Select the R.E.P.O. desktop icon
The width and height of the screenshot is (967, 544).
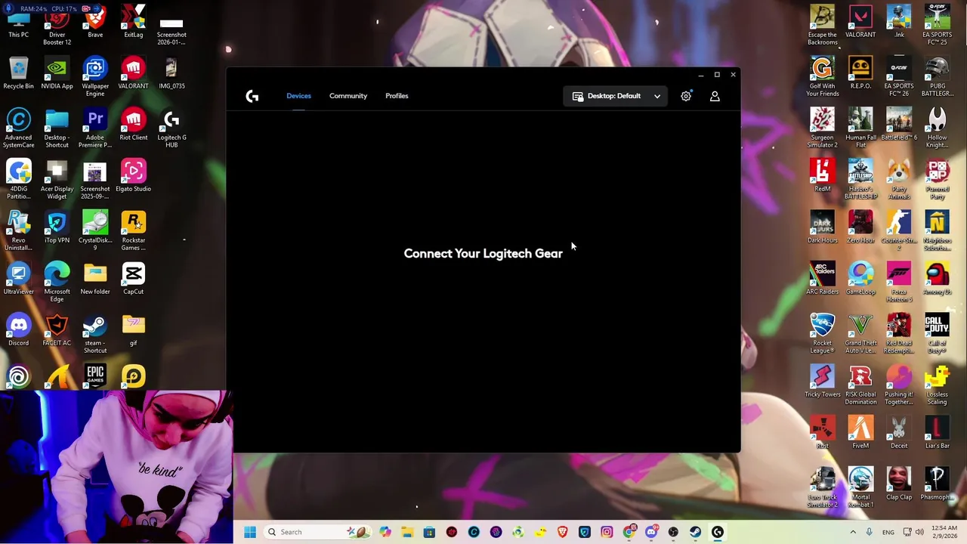(860, 73)
